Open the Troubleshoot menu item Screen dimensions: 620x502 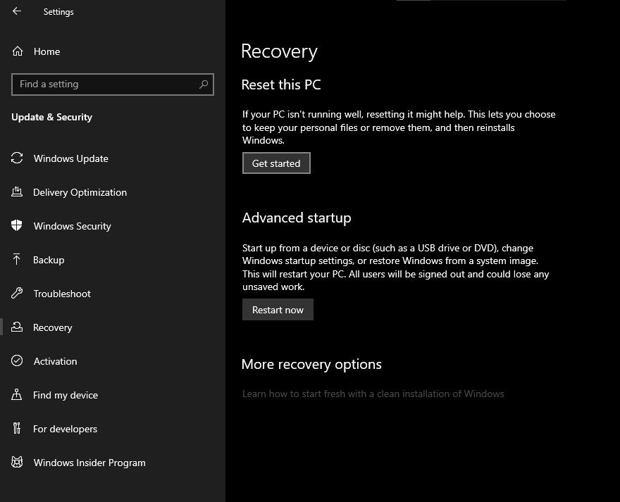(62, 294)
